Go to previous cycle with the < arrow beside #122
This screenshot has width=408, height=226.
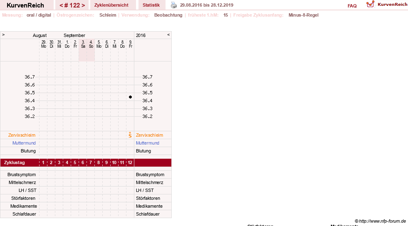[61, 5]
